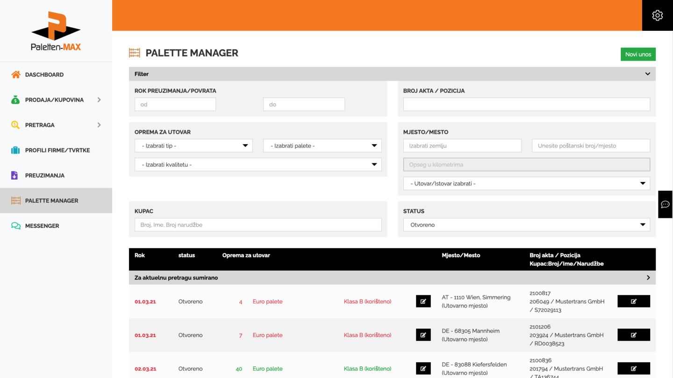Click edit icon beside Kiefersfelden location
Viewport: 673px width, 378px height.
423,369
